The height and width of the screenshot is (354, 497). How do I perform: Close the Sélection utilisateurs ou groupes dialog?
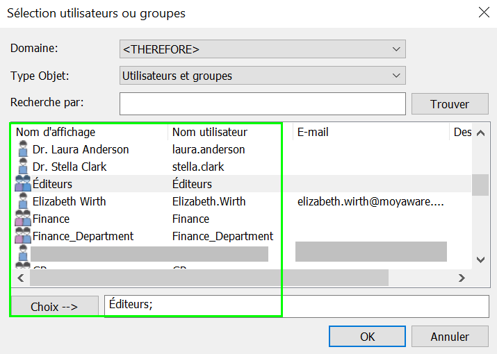pos(483,12)
